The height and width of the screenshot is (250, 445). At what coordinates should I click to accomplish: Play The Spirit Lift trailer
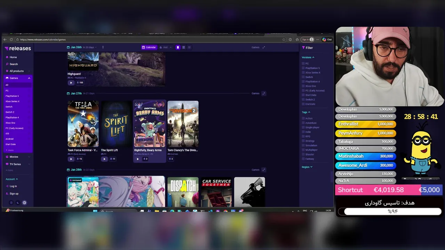point(104,159)
